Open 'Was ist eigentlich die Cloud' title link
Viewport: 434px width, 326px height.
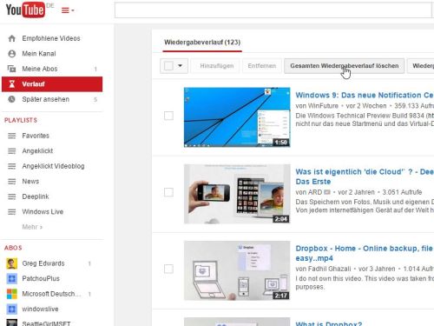coord(365,176)
